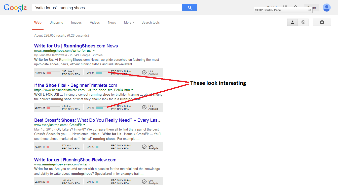This screenshot has width=338, height=185.
Task: Switch to global results globe icon
Action: pyautogui.click(x=303, y=22)
